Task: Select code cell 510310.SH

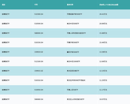Action: (x=39, y=80)
